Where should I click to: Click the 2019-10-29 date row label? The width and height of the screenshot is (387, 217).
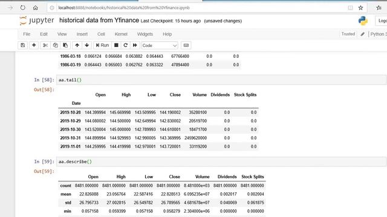[x=70, y=121]
